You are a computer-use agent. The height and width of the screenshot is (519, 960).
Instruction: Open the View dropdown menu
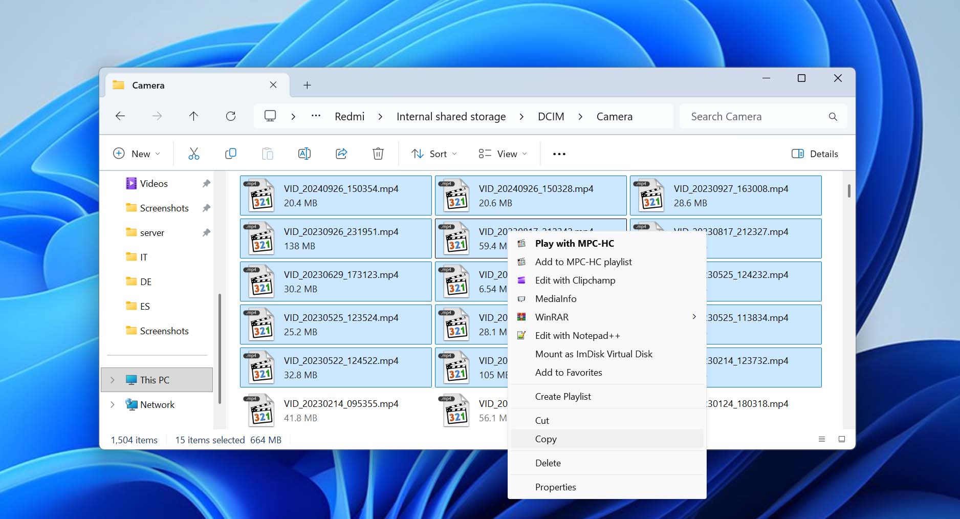click(x=503, y=154)
